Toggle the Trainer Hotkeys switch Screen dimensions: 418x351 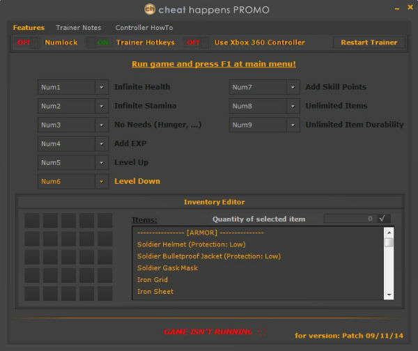pos(99,42)
